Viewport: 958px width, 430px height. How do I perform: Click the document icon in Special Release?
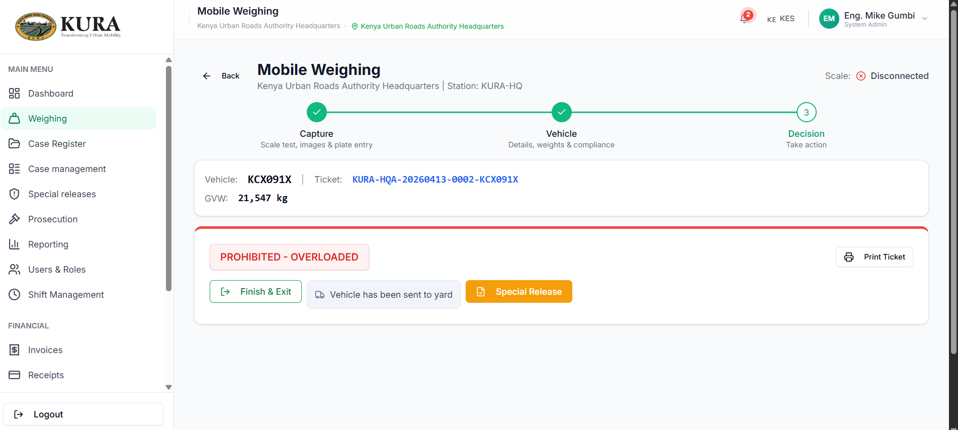coord(481,292)
